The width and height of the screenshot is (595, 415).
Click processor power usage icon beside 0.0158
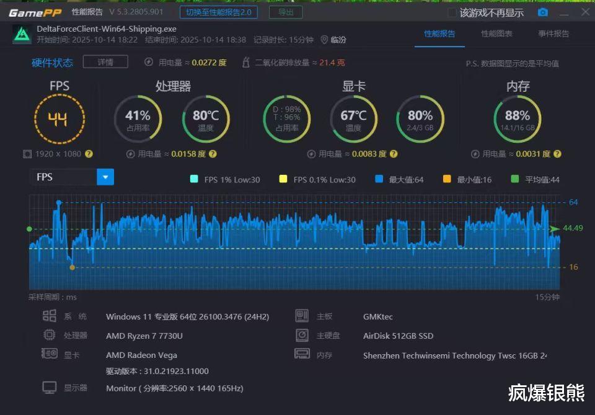(x=131, y=154)
